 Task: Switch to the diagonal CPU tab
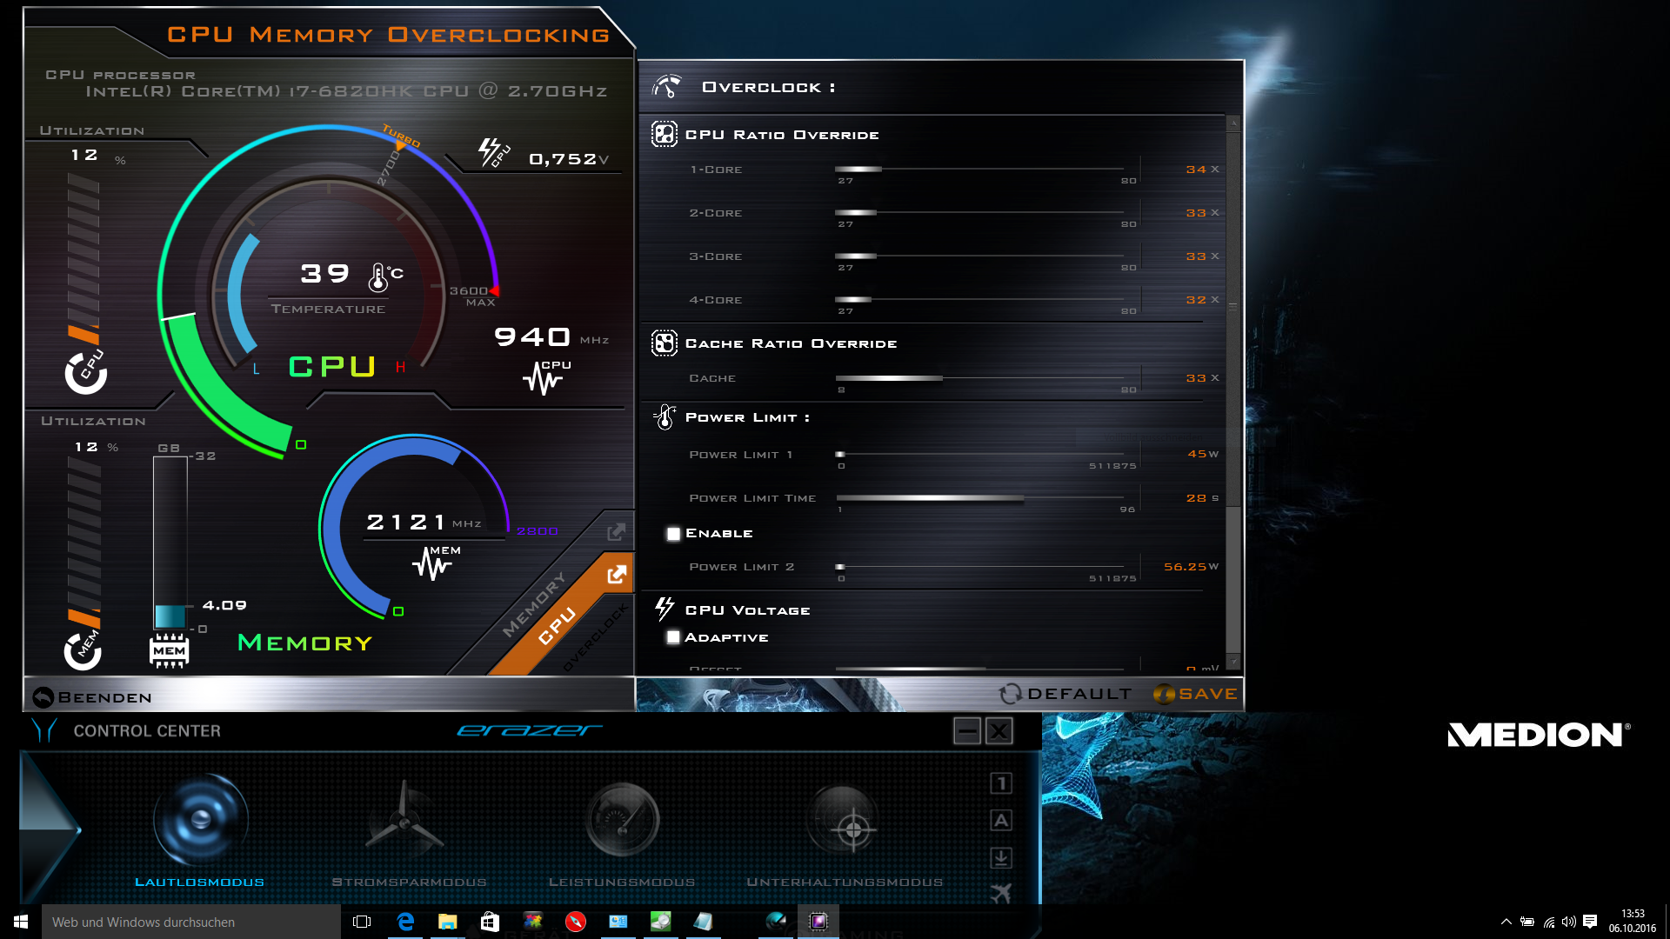coord(557,626)
